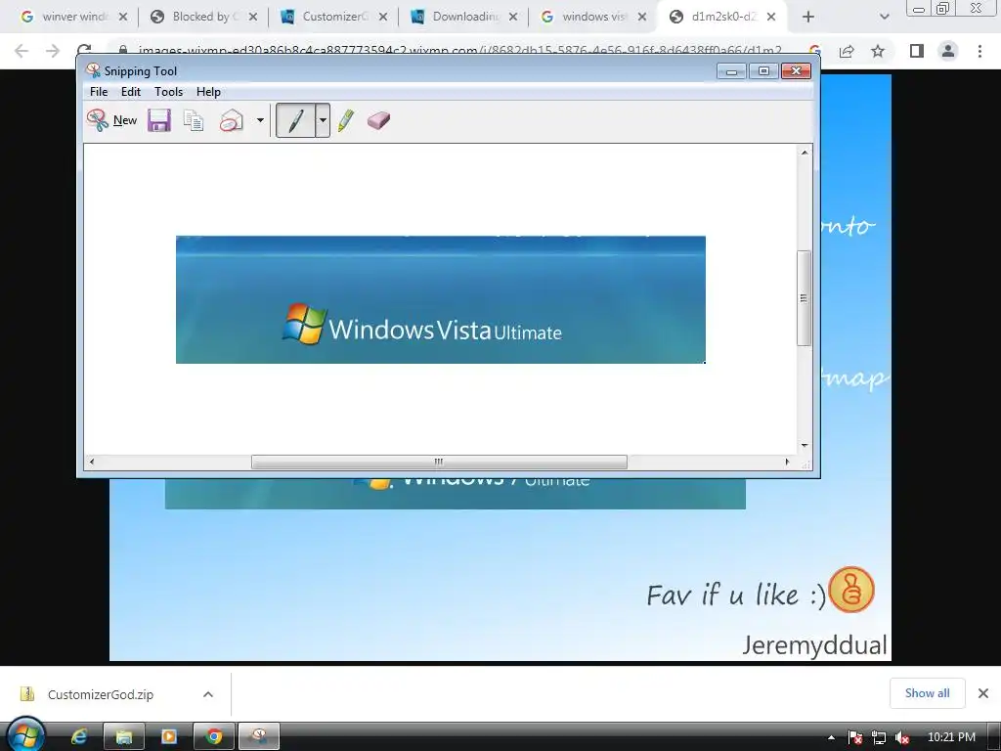Copy the snip using the Copy icon

[x=194, y=120]
